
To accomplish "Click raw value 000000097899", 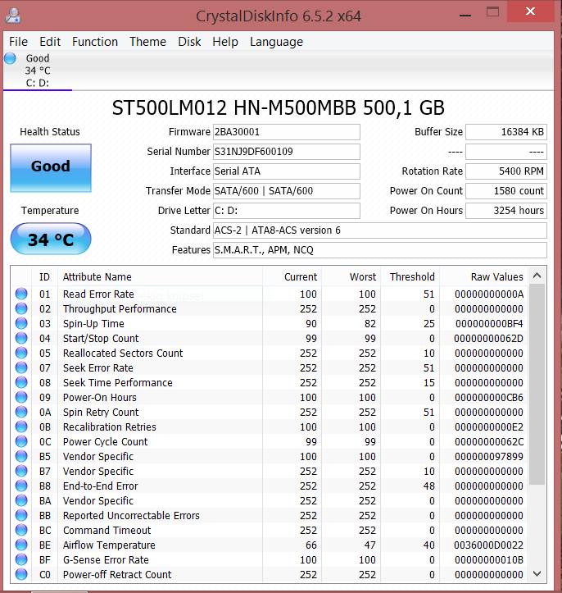I will (489, 457).
